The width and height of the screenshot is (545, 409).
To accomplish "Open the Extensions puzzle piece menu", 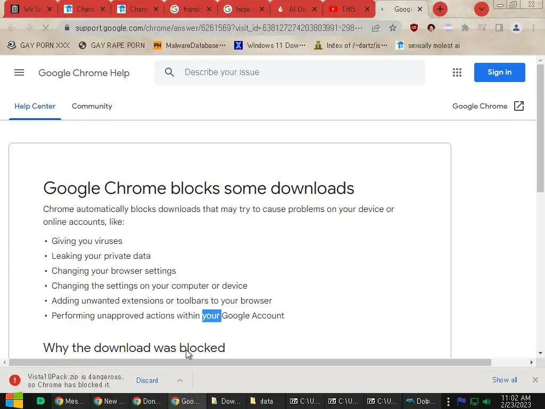I will pos(465,28).
